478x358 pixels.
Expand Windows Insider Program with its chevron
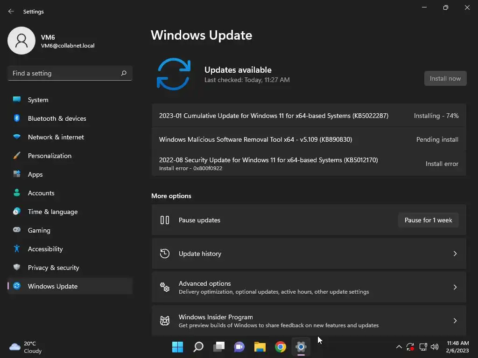pos(455,321)
